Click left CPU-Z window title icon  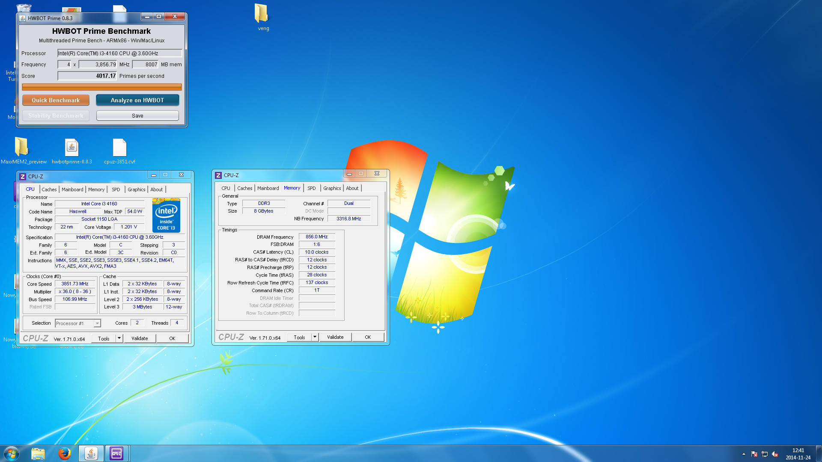(23, 176)
